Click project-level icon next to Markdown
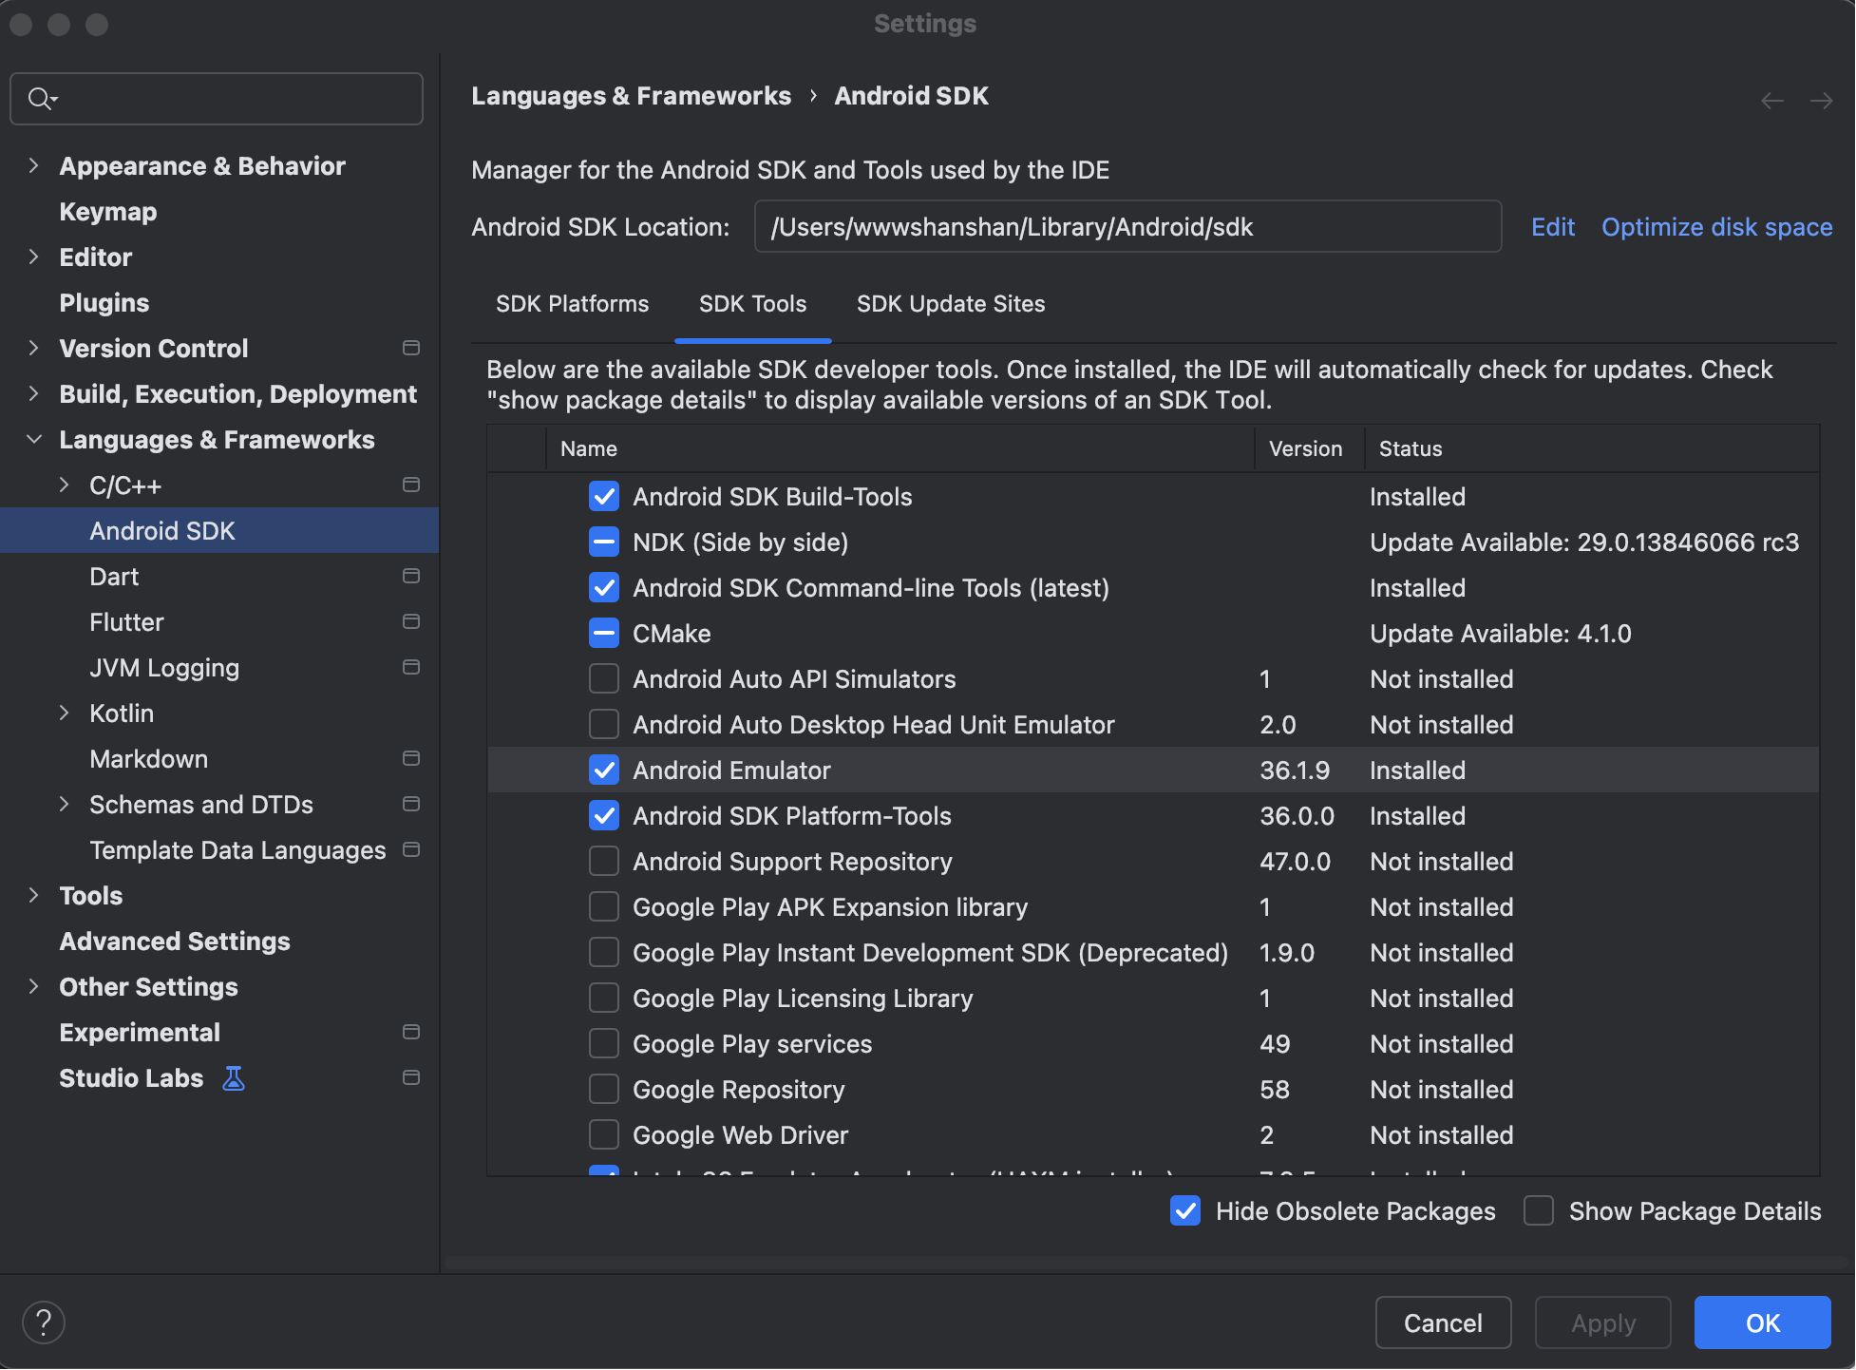The width and height of the screenshot is (1856, 1370). [x=411, y=759]
